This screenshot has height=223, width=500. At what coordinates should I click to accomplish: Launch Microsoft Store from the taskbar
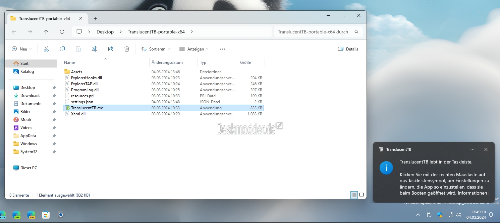(46, 215)
